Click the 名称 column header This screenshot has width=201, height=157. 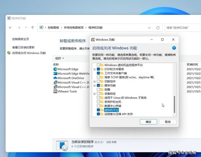coord(56,64)
